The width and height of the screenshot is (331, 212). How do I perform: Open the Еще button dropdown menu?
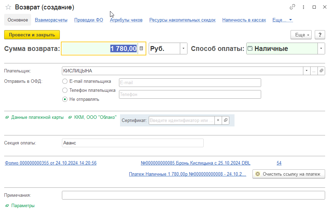point(301,35)
